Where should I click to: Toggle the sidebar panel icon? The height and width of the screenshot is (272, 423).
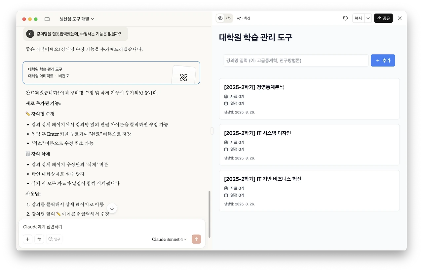47,19
